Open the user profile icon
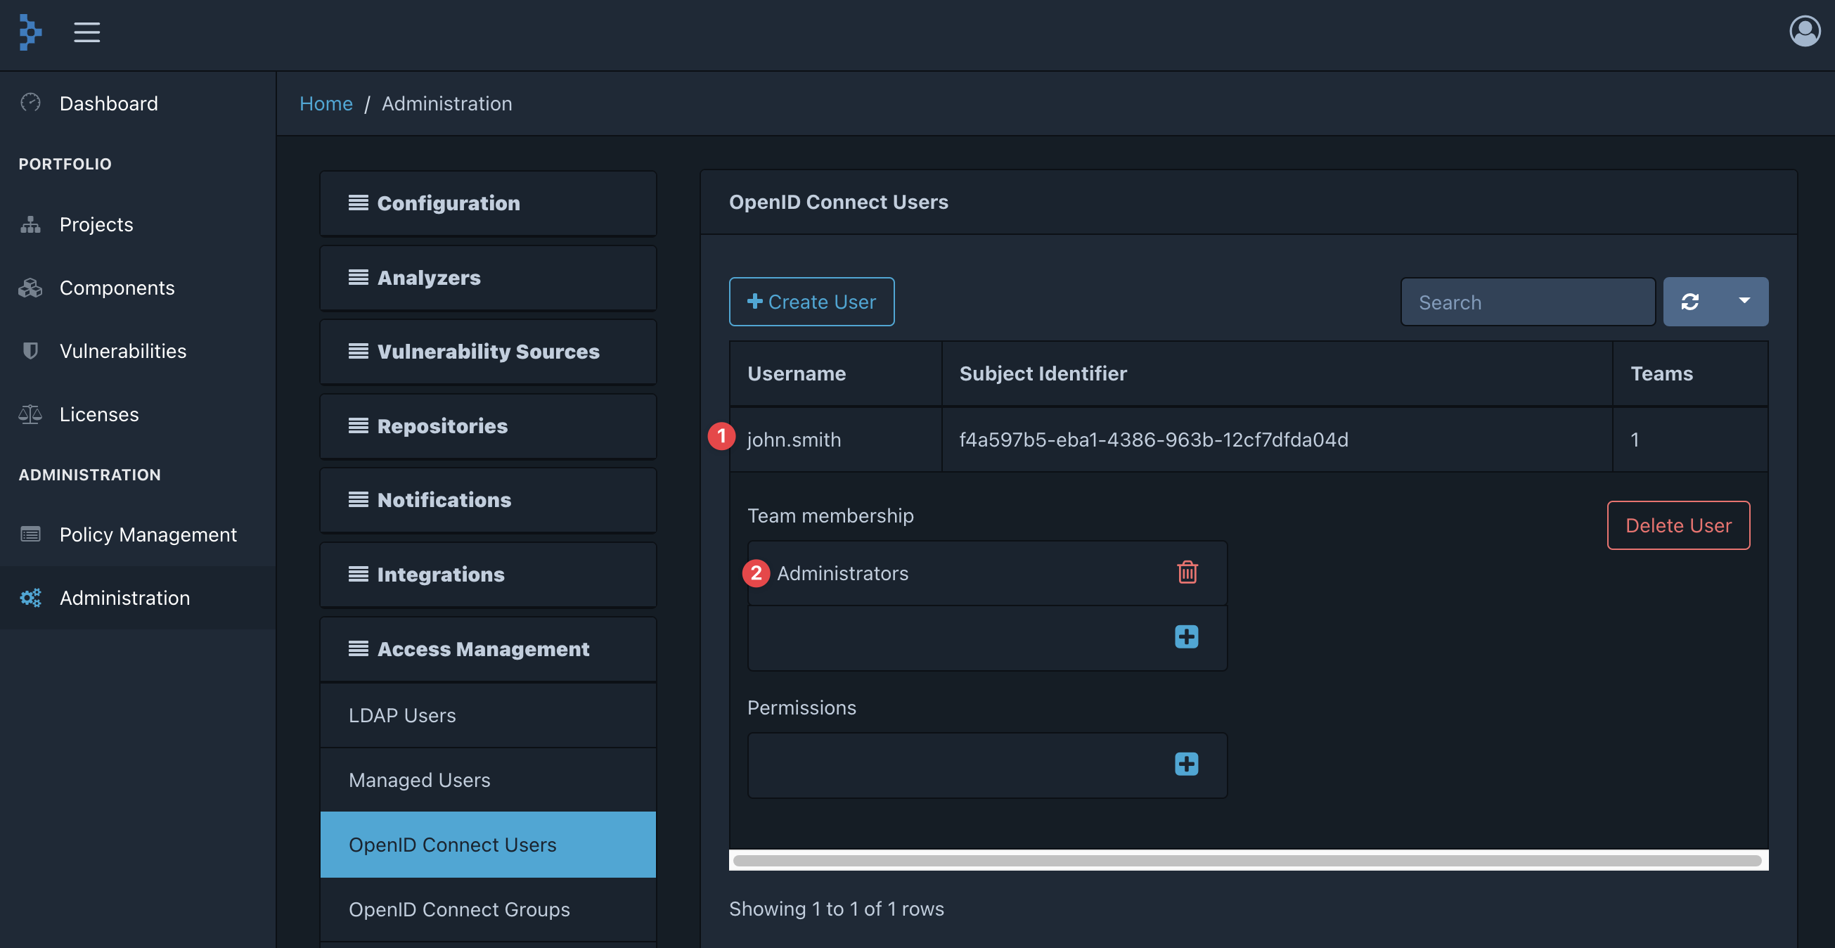 coord(1804,32)
